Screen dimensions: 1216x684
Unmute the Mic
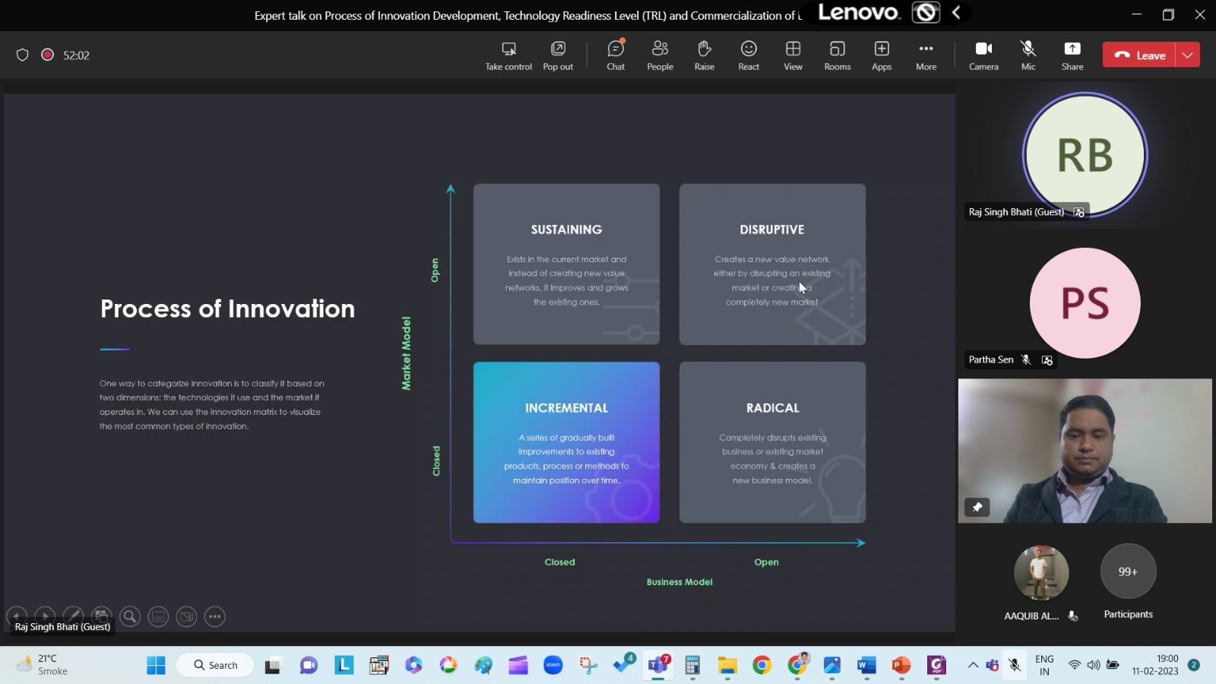pyautogui.click(x=1028, y=55)
